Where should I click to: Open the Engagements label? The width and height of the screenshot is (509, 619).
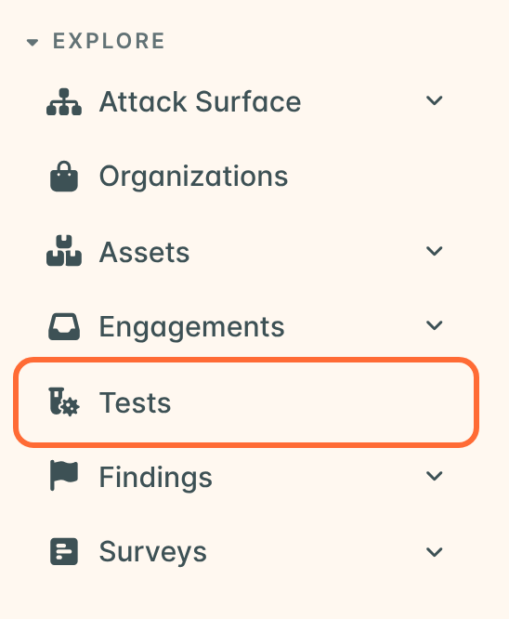pos(191,328)
